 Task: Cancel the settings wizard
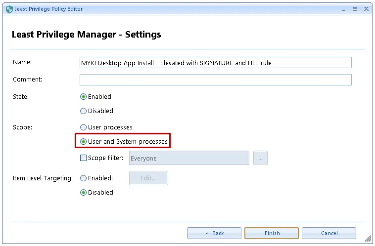click(329, 233)
